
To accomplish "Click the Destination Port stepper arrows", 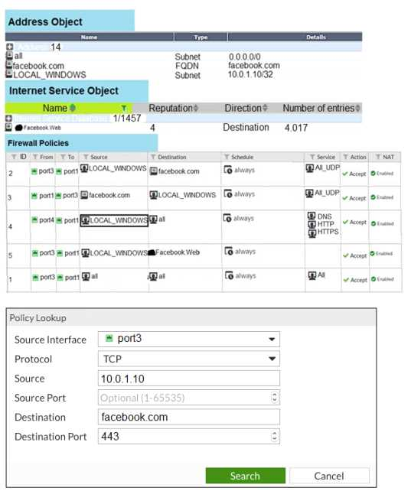I will pyautogui.click(x=275, y=436).
